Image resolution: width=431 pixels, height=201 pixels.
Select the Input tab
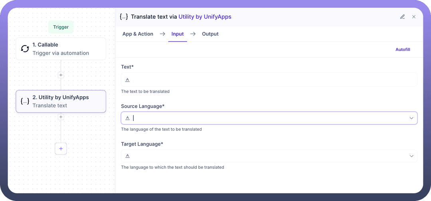click(178, 34)
